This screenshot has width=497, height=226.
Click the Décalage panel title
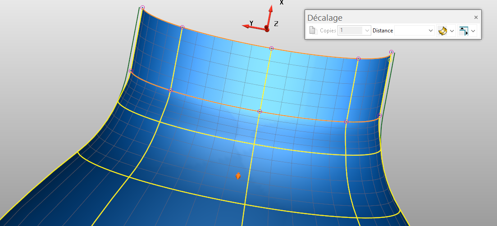pos(325,18)
